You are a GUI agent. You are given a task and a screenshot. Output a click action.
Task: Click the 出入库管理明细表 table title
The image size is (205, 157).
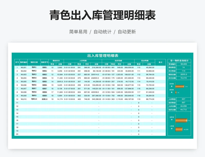click(x=103, y=56)
